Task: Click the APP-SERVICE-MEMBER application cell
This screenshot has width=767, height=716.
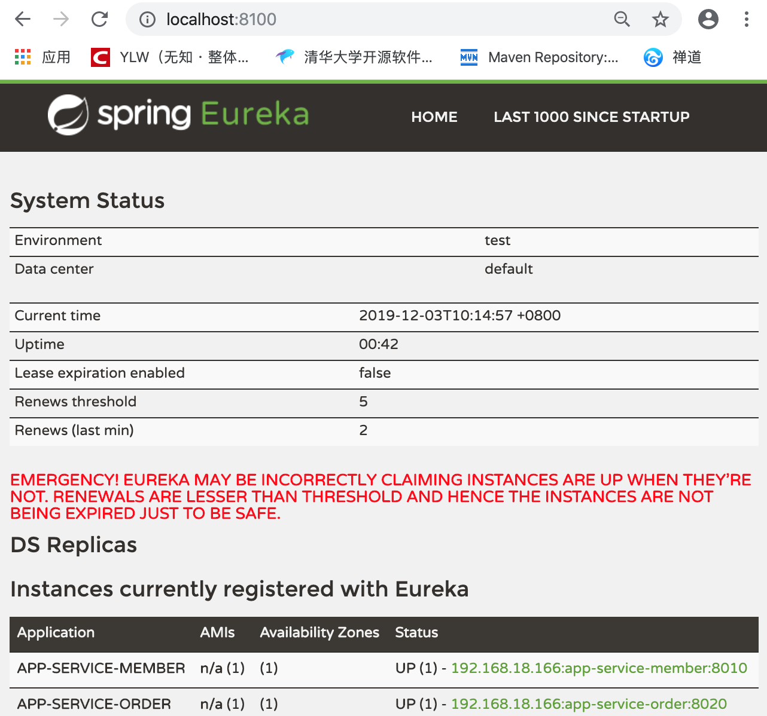Action: [x=101, y=668]
